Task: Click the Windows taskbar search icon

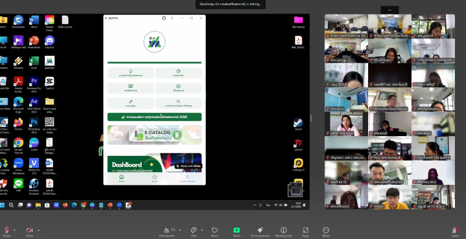Action: pos(11,205)
